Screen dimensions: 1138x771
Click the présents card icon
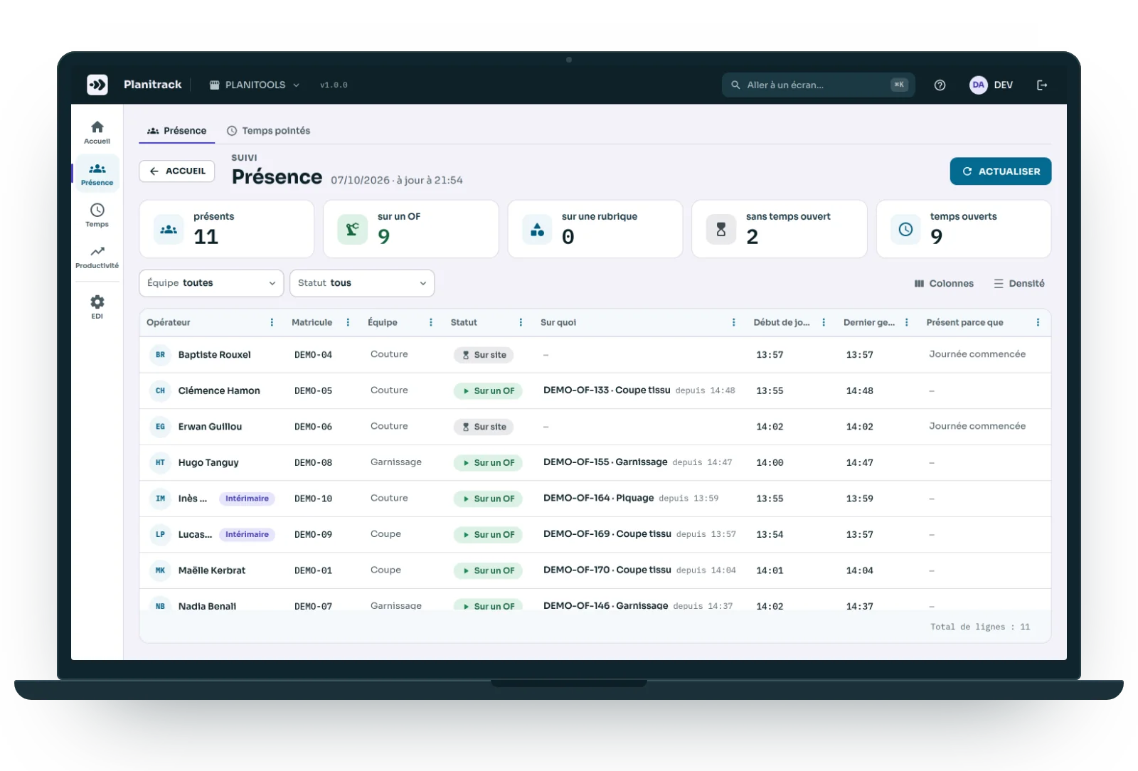click(x=169, y=230)
